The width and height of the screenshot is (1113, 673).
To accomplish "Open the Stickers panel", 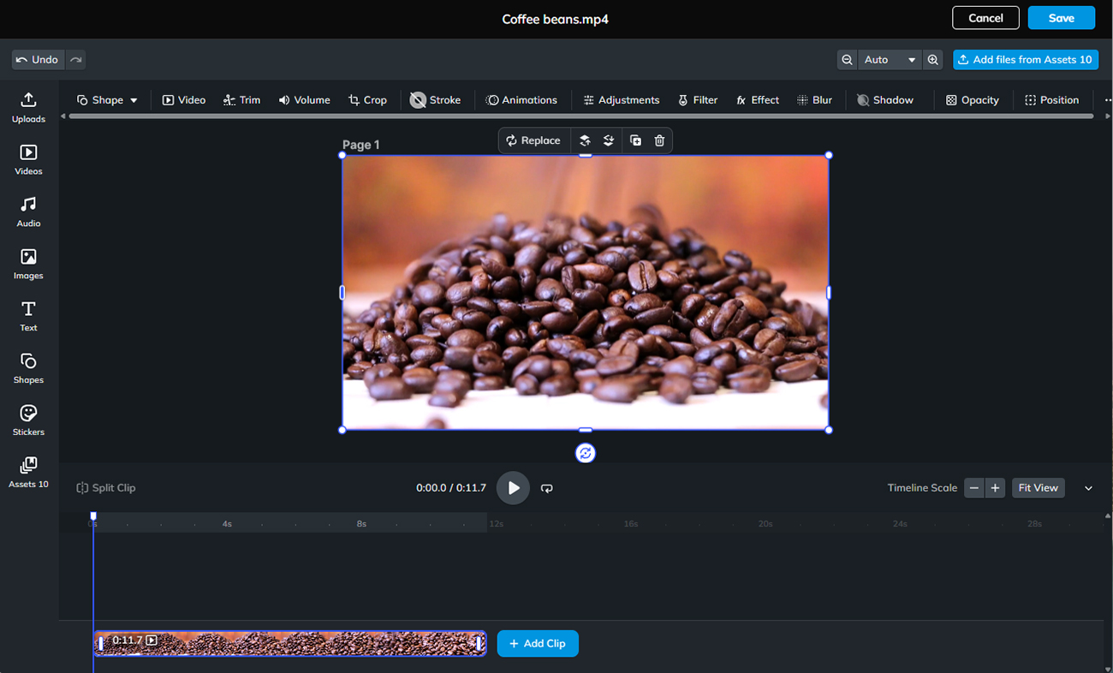I will click(28, 420).
